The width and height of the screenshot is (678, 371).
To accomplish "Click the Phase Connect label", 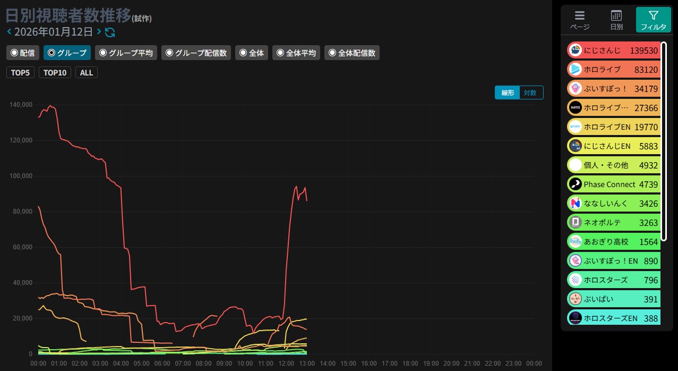I will [x=610, y=184].
